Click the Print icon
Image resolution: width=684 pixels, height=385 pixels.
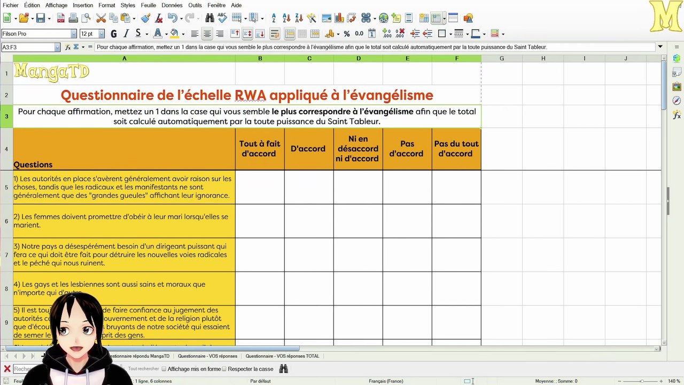point(73,18)
